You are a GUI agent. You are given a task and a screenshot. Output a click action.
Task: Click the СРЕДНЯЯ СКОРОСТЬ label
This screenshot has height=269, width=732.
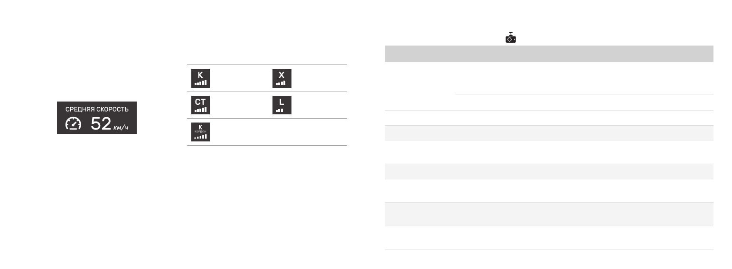point(97,109)
